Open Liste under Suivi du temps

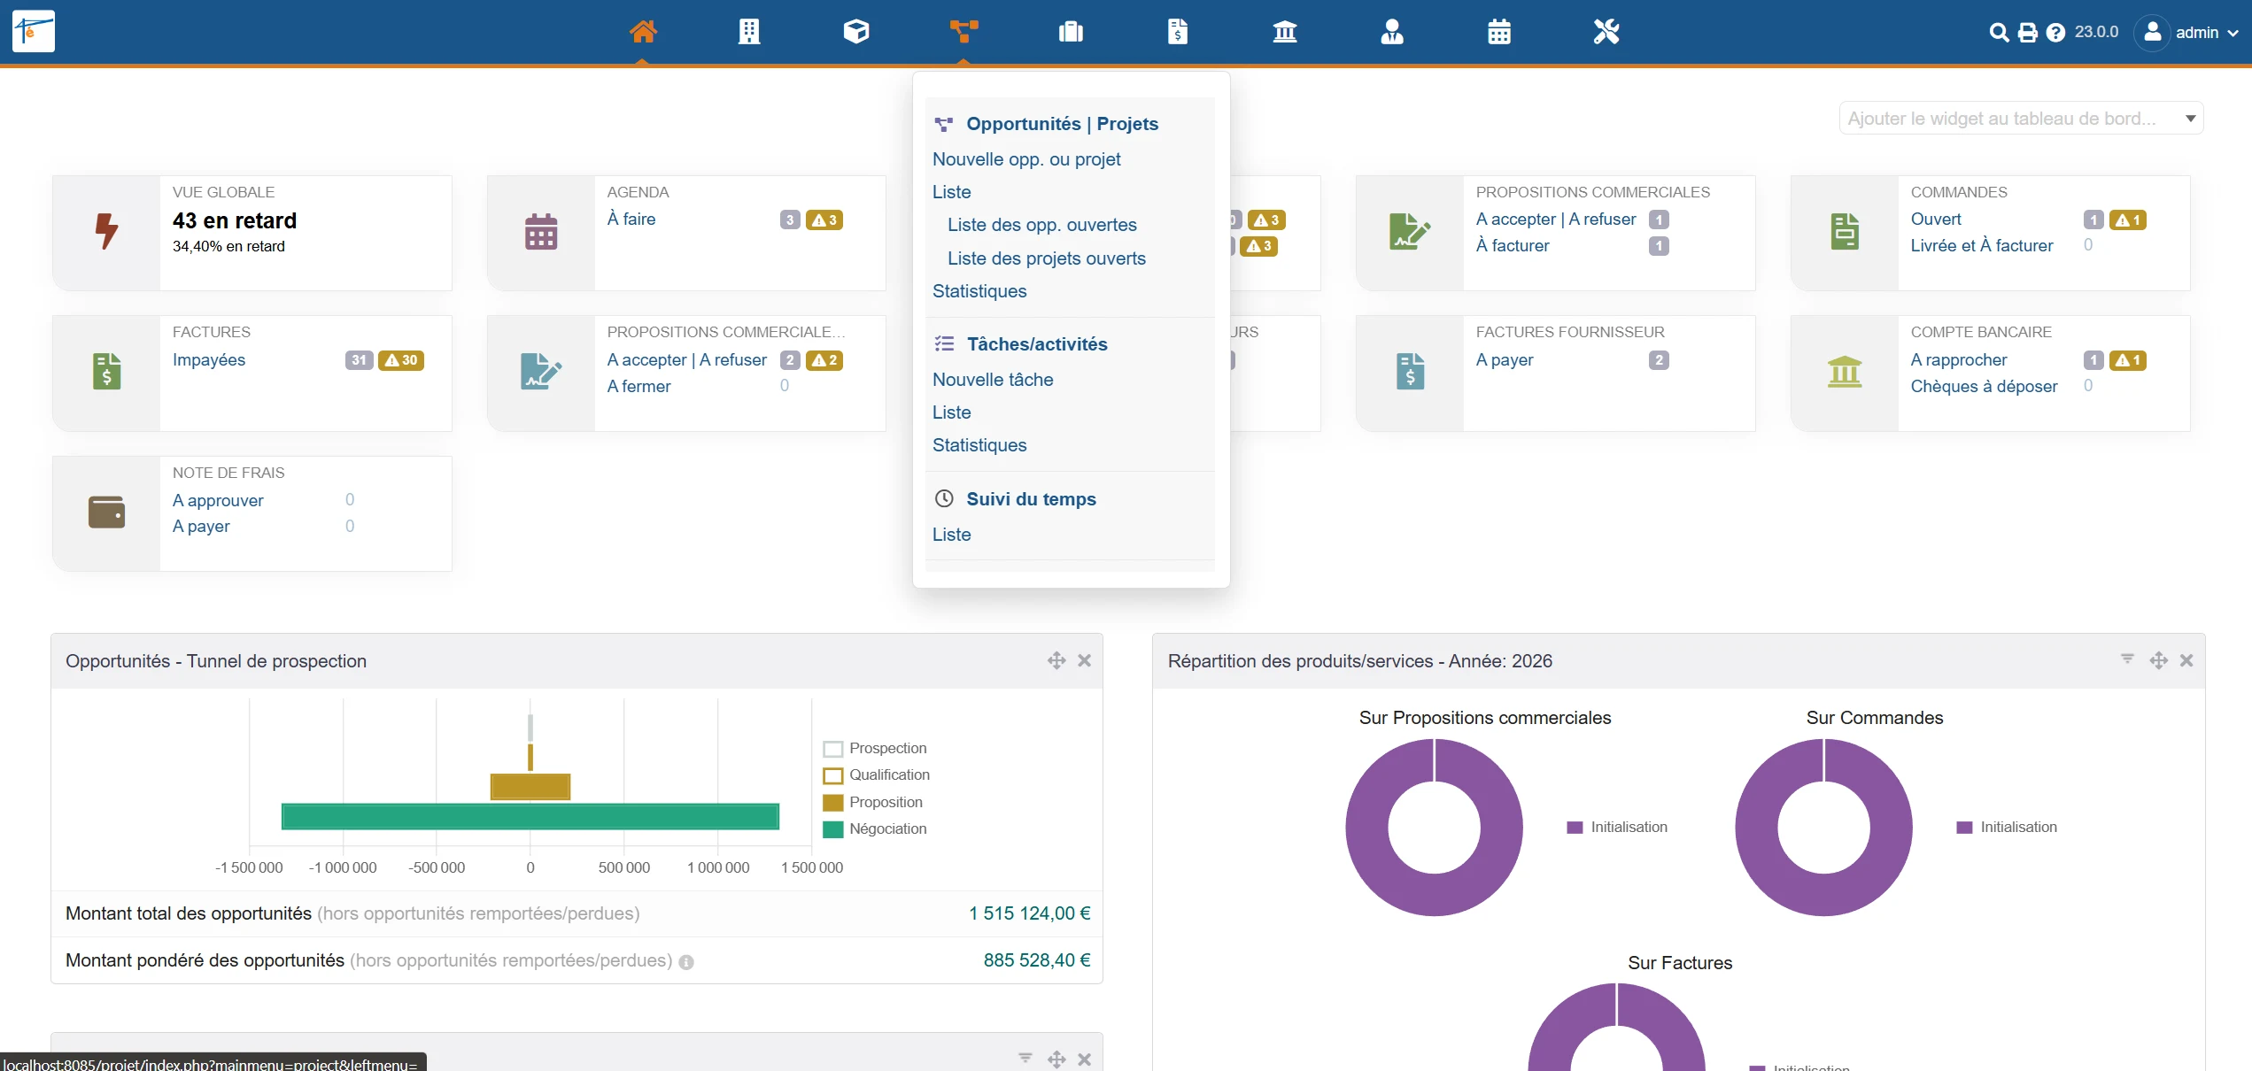point(952,535)
